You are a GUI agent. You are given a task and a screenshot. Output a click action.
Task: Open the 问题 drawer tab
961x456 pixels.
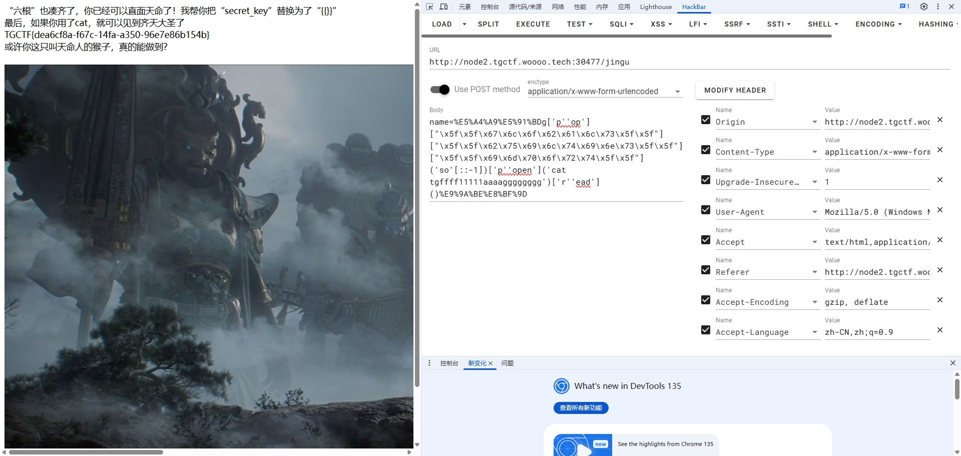coord(508,363)
